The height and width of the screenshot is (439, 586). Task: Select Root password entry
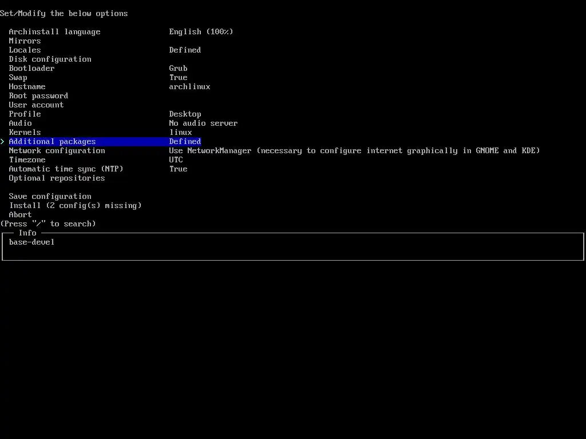tap(38, 95)
